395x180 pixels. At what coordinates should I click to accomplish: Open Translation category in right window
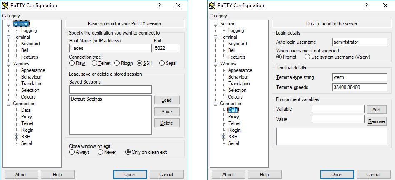tap(239, 84)
